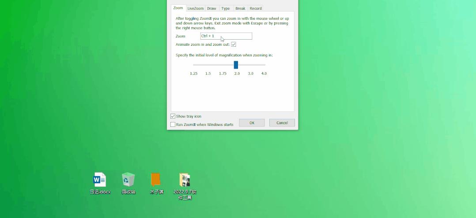Enable Run ZoomIt when Windows starts
The image size is (476, 218).
click(x=173, y=125)
